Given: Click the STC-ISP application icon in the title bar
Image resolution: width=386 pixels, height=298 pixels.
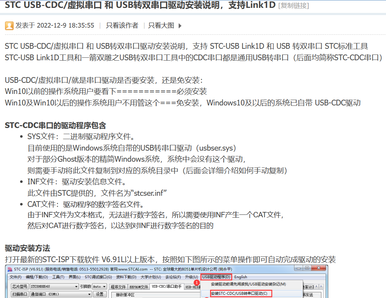Looking at the screenshot, I should click(10, 269).
